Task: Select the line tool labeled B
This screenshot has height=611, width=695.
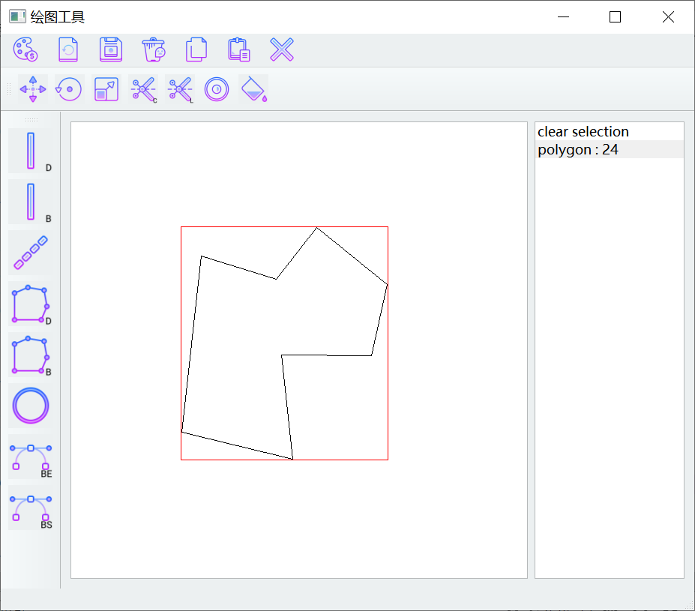Action: pos(31,202)
